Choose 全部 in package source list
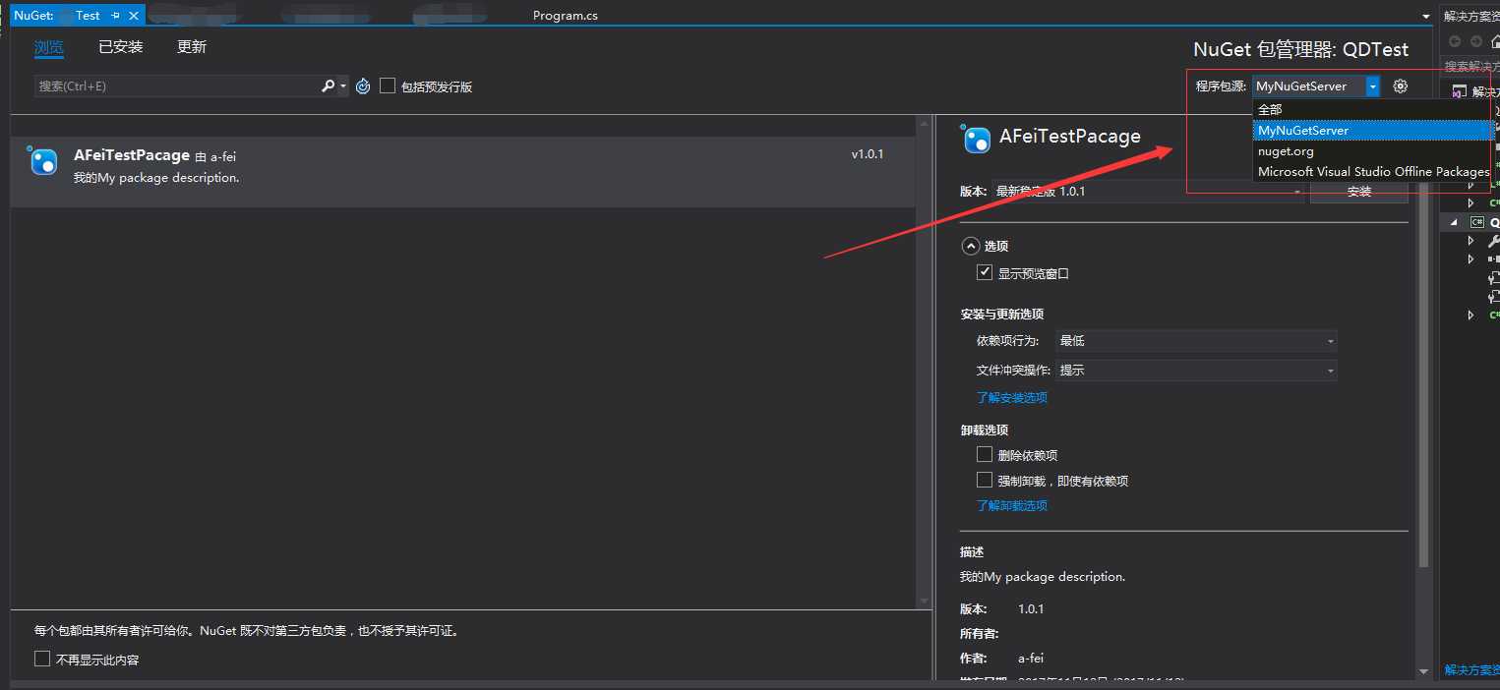 [1373, 109]
